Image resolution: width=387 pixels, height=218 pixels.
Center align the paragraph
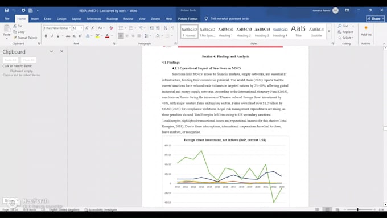(127, 36)
